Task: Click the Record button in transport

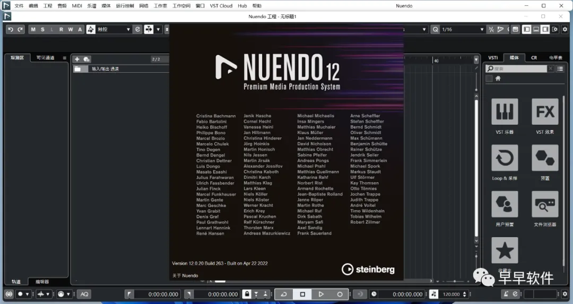Action: pos(340,294)
